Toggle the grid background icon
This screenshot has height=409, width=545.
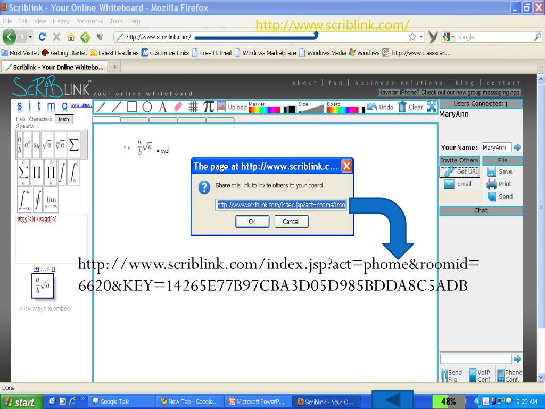coord(193,107)
